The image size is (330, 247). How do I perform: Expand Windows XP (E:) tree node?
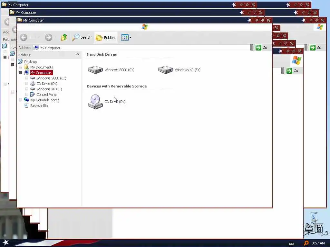click(26, 89)
